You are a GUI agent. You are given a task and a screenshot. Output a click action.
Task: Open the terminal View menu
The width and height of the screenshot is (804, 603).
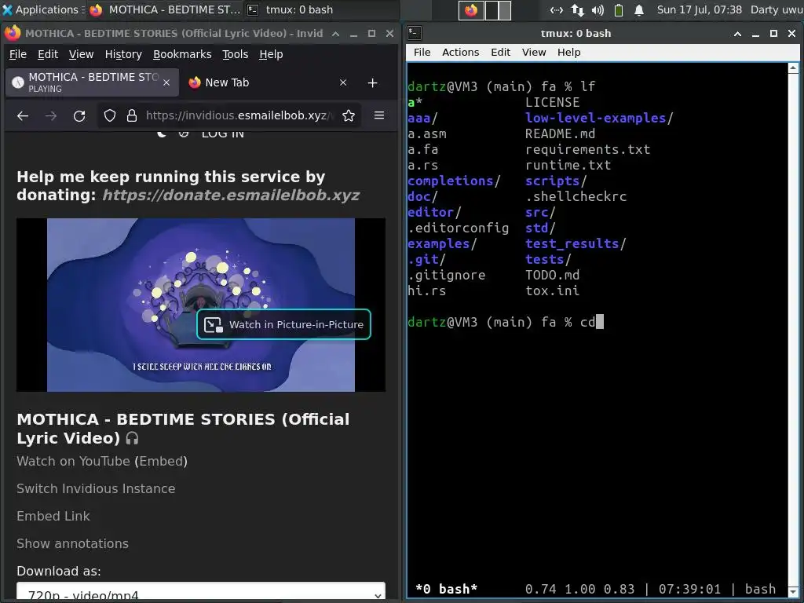[534, 53]
